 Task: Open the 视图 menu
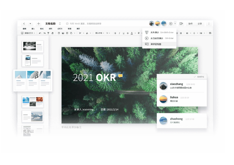pos(70,29)
